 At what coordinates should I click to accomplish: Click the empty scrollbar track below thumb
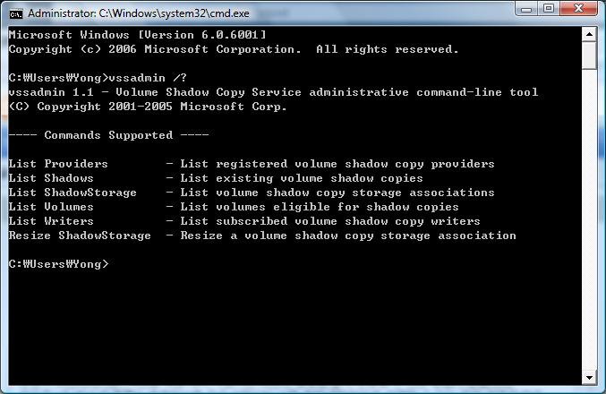(589, 220)
